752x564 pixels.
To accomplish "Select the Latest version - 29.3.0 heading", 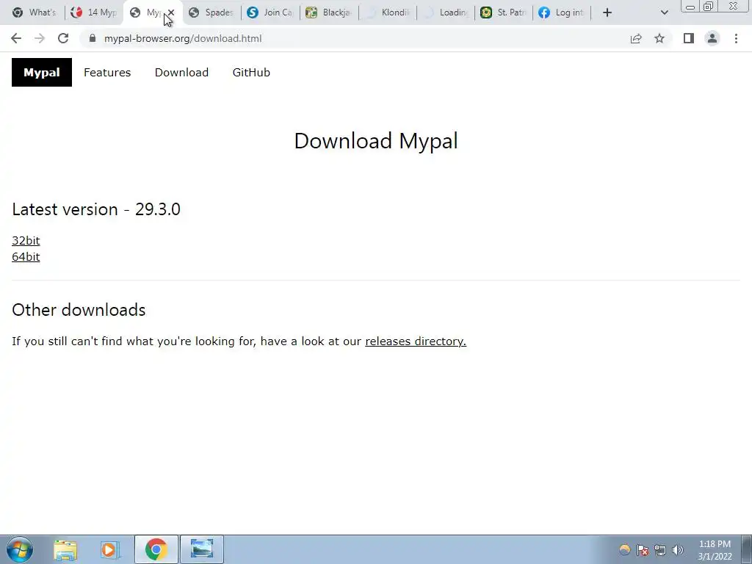I will tap(96, 209).
